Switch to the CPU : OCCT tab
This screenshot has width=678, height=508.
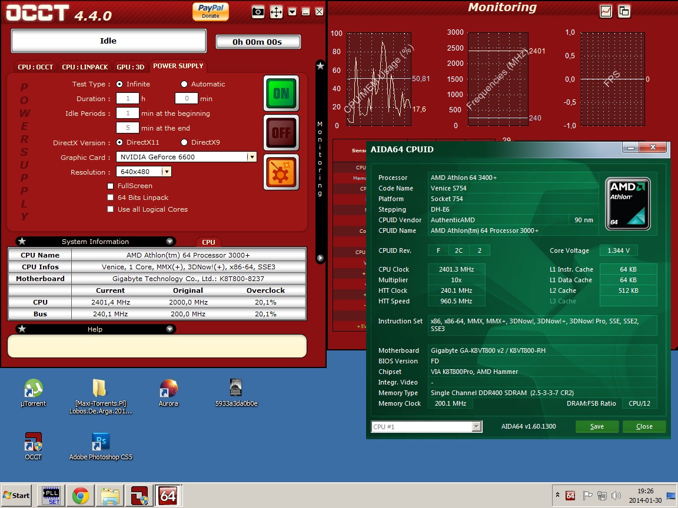[x=35, y=67]
